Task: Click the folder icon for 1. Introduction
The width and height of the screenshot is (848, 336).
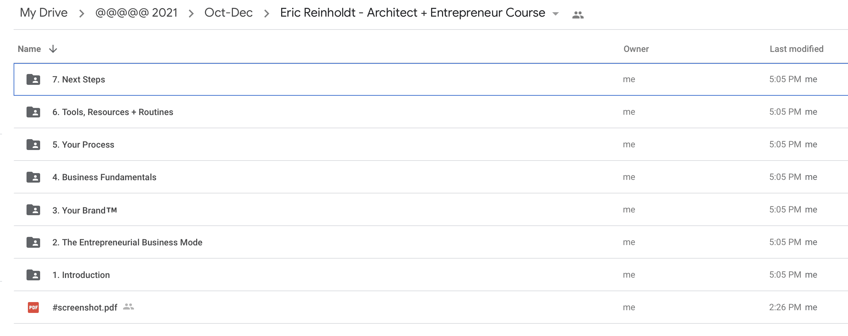Action: coord(33,275)
